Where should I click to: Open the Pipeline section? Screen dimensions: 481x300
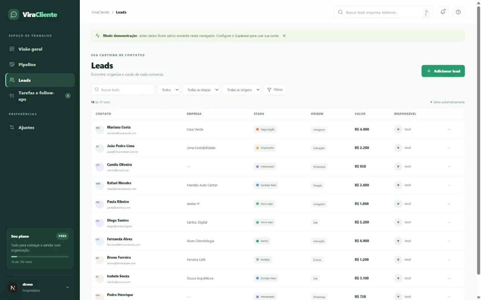tap(40, 65)
